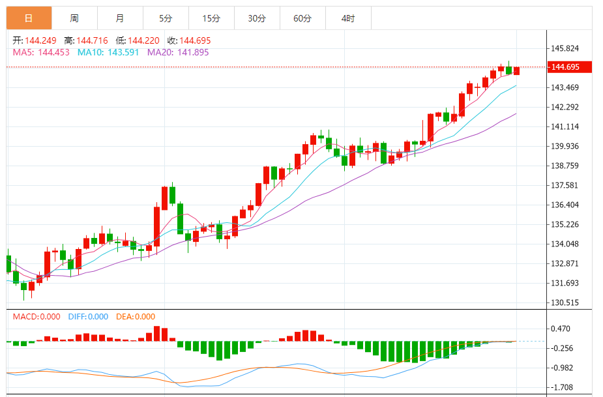Click the 137.581 price axis label
Viewport: 603px width, 397px height.
pos(565,185)
